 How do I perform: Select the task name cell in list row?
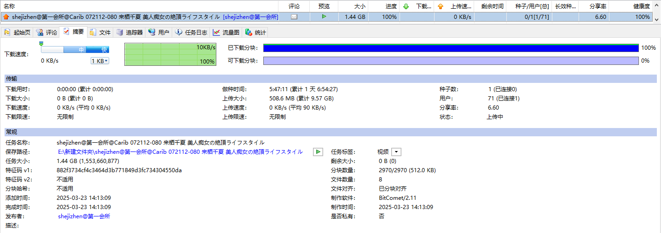[x=139, y=17]
